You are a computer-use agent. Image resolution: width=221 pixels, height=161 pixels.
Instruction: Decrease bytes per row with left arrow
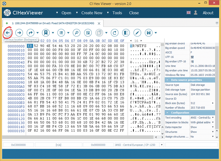click(x=131, y=41)
